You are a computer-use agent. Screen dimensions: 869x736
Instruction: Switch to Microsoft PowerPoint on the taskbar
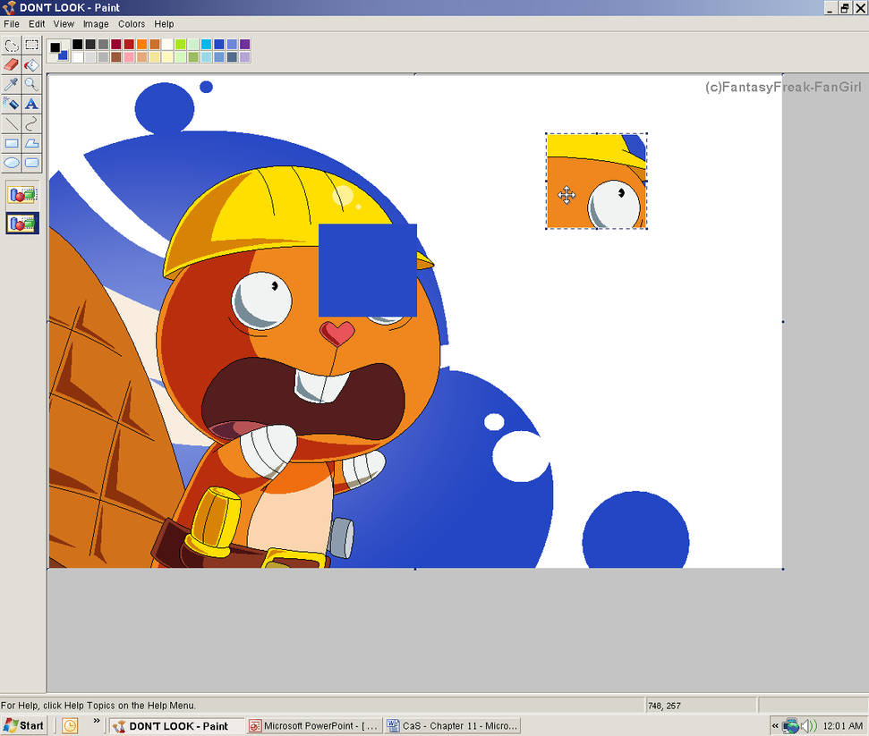314,725
